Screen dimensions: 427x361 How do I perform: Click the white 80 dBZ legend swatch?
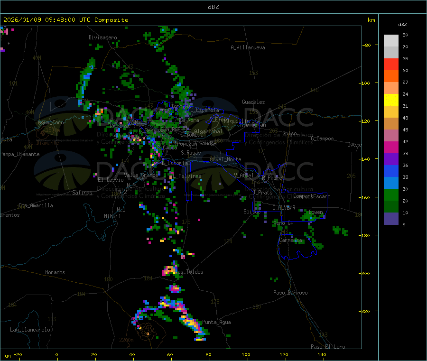click(391, 41)
